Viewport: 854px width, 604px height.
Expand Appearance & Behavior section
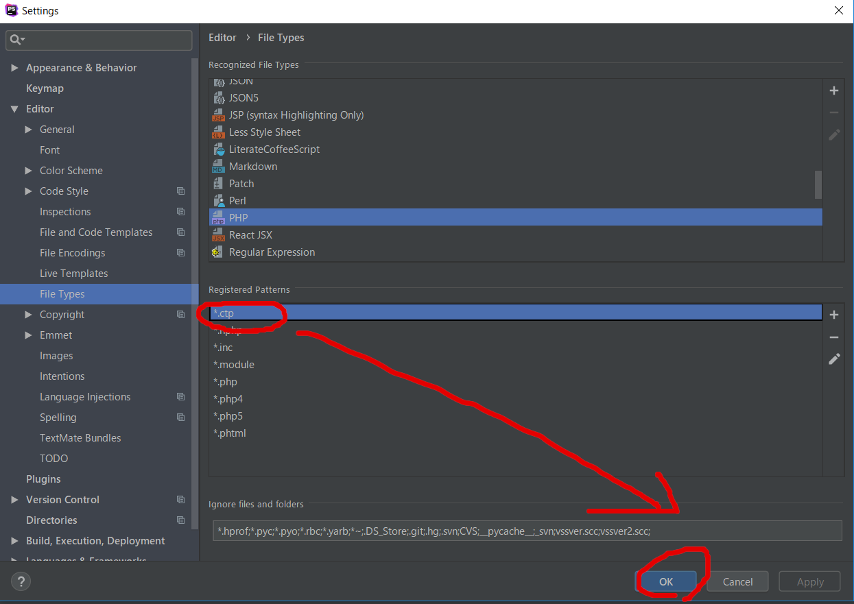(x=14, y=68)
